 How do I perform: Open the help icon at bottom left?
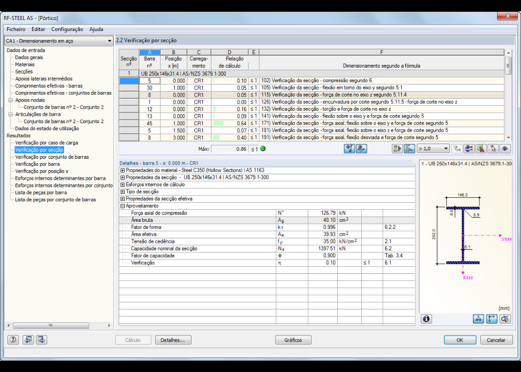click(13, 339)
